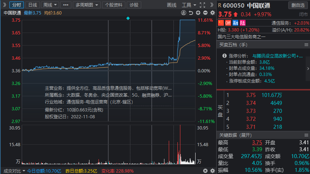
Task: Click the 今日总额:10.70亿 status text
Action: pos(44,171)
